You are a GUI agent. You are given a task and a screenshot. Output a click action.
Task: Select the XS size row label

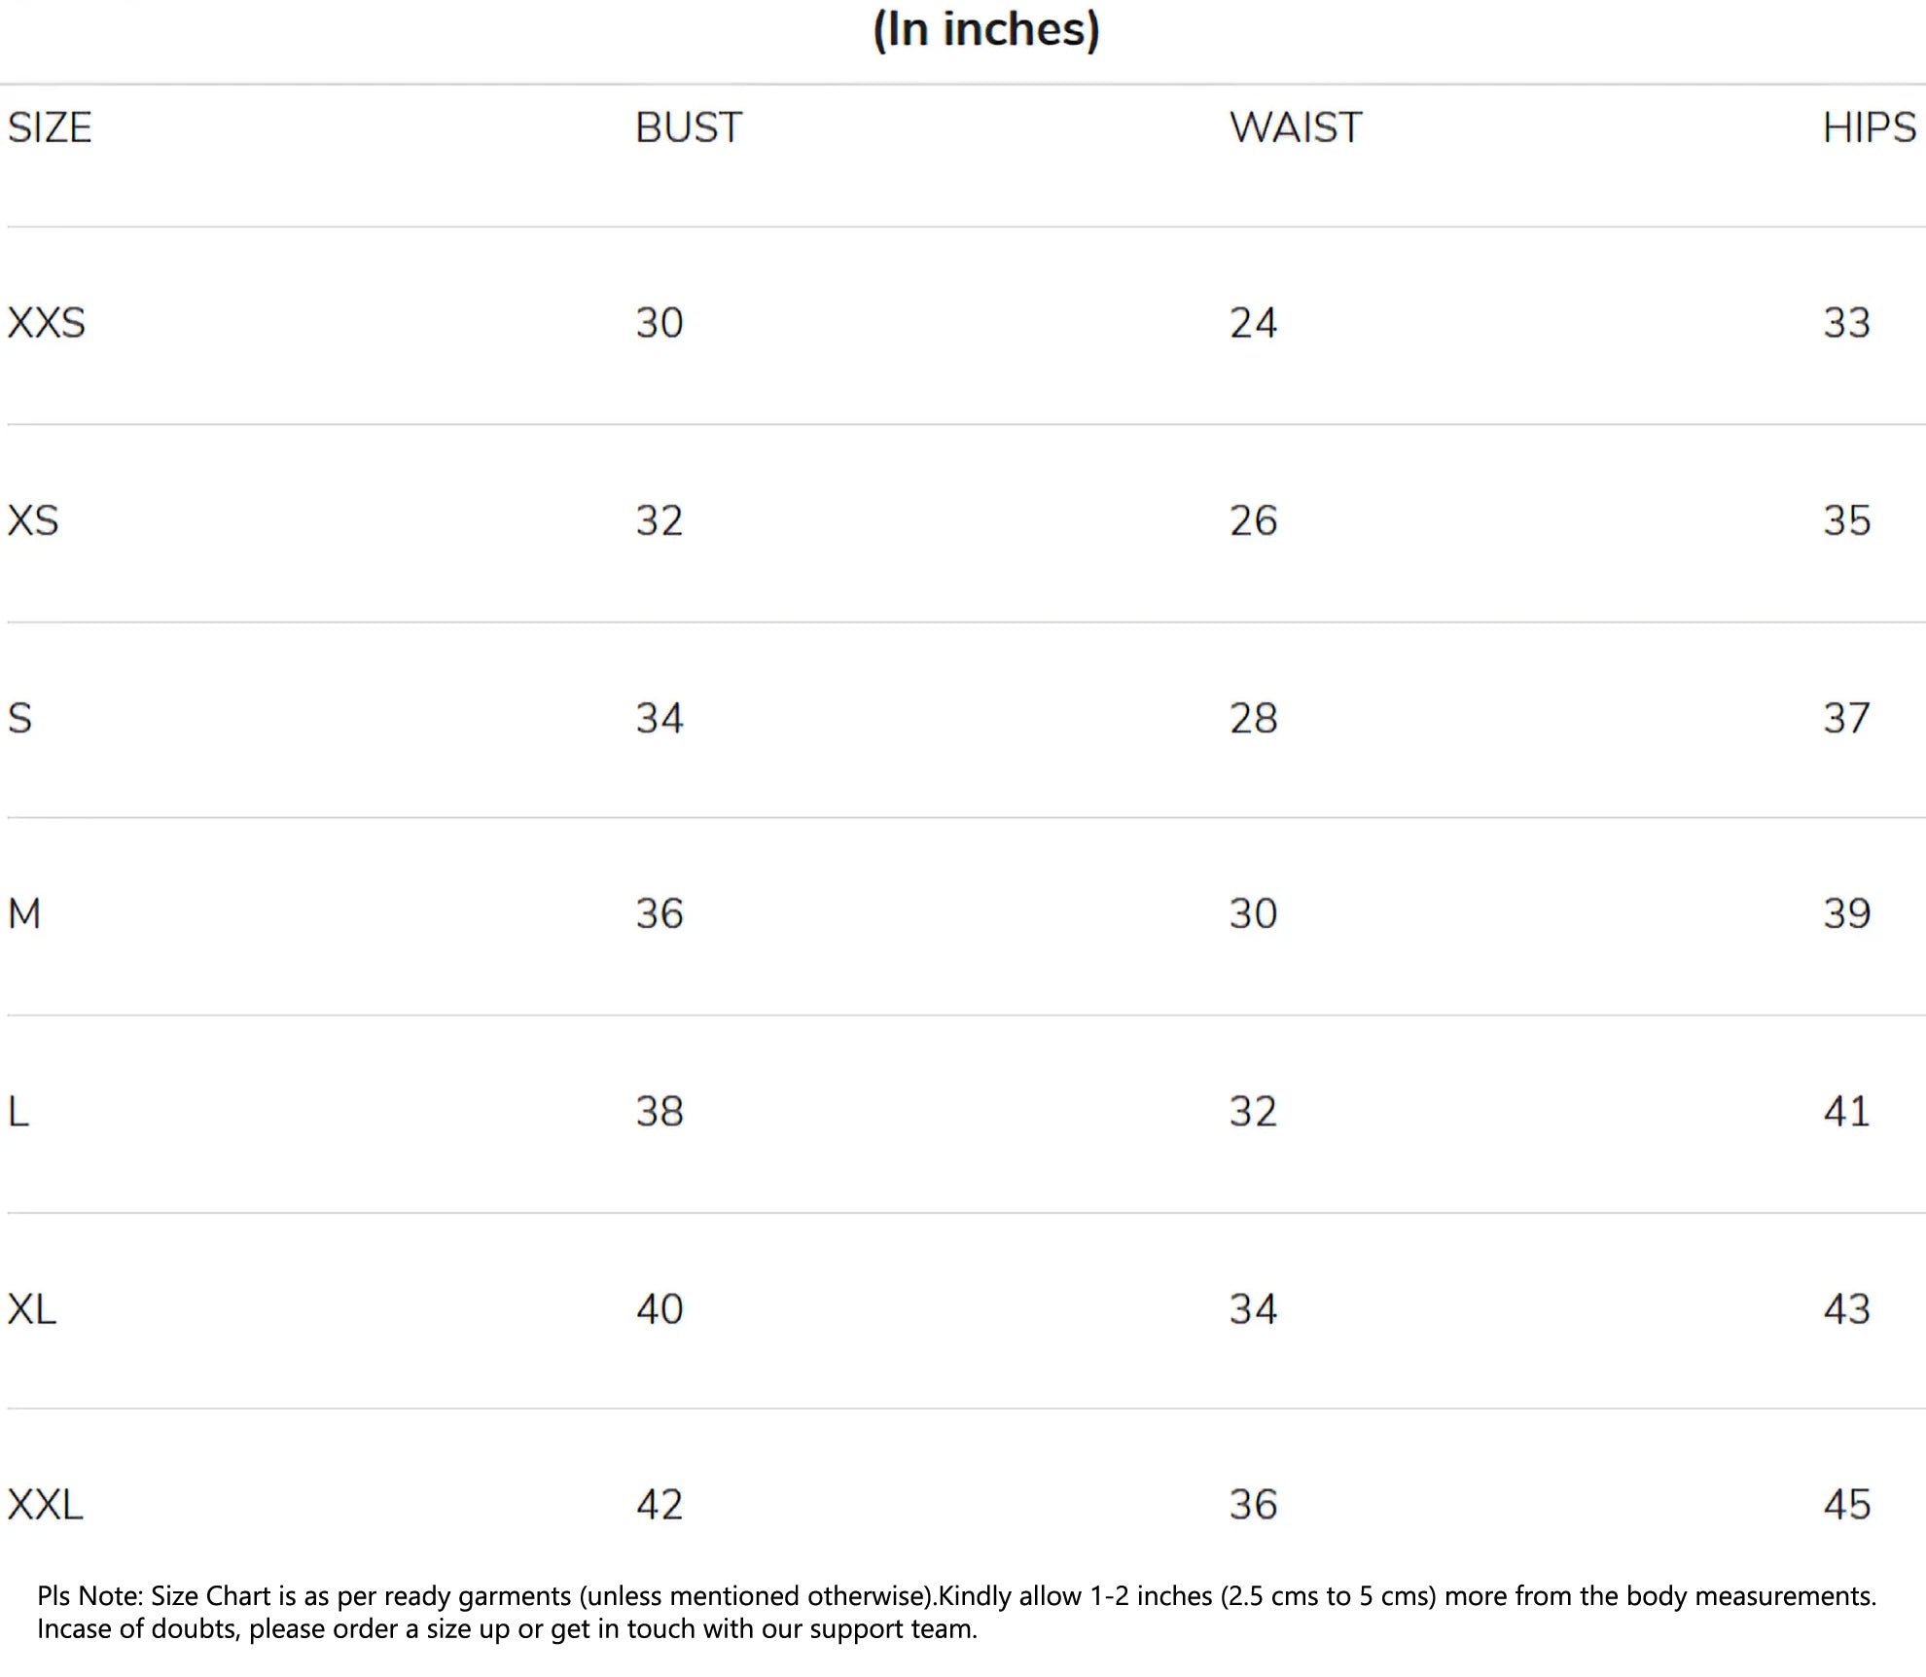[33, 521]
